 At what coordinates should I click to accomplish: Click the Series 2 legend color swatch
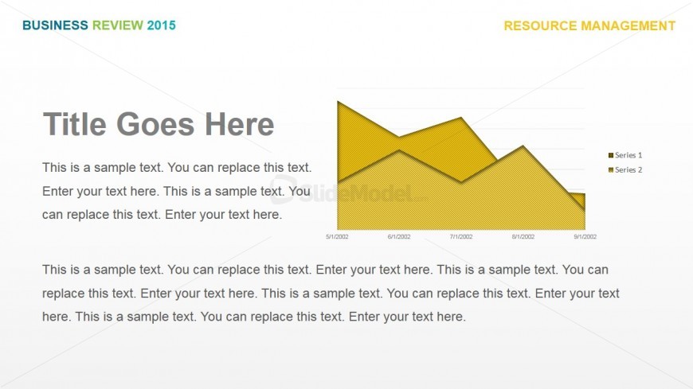coord(611,169)
